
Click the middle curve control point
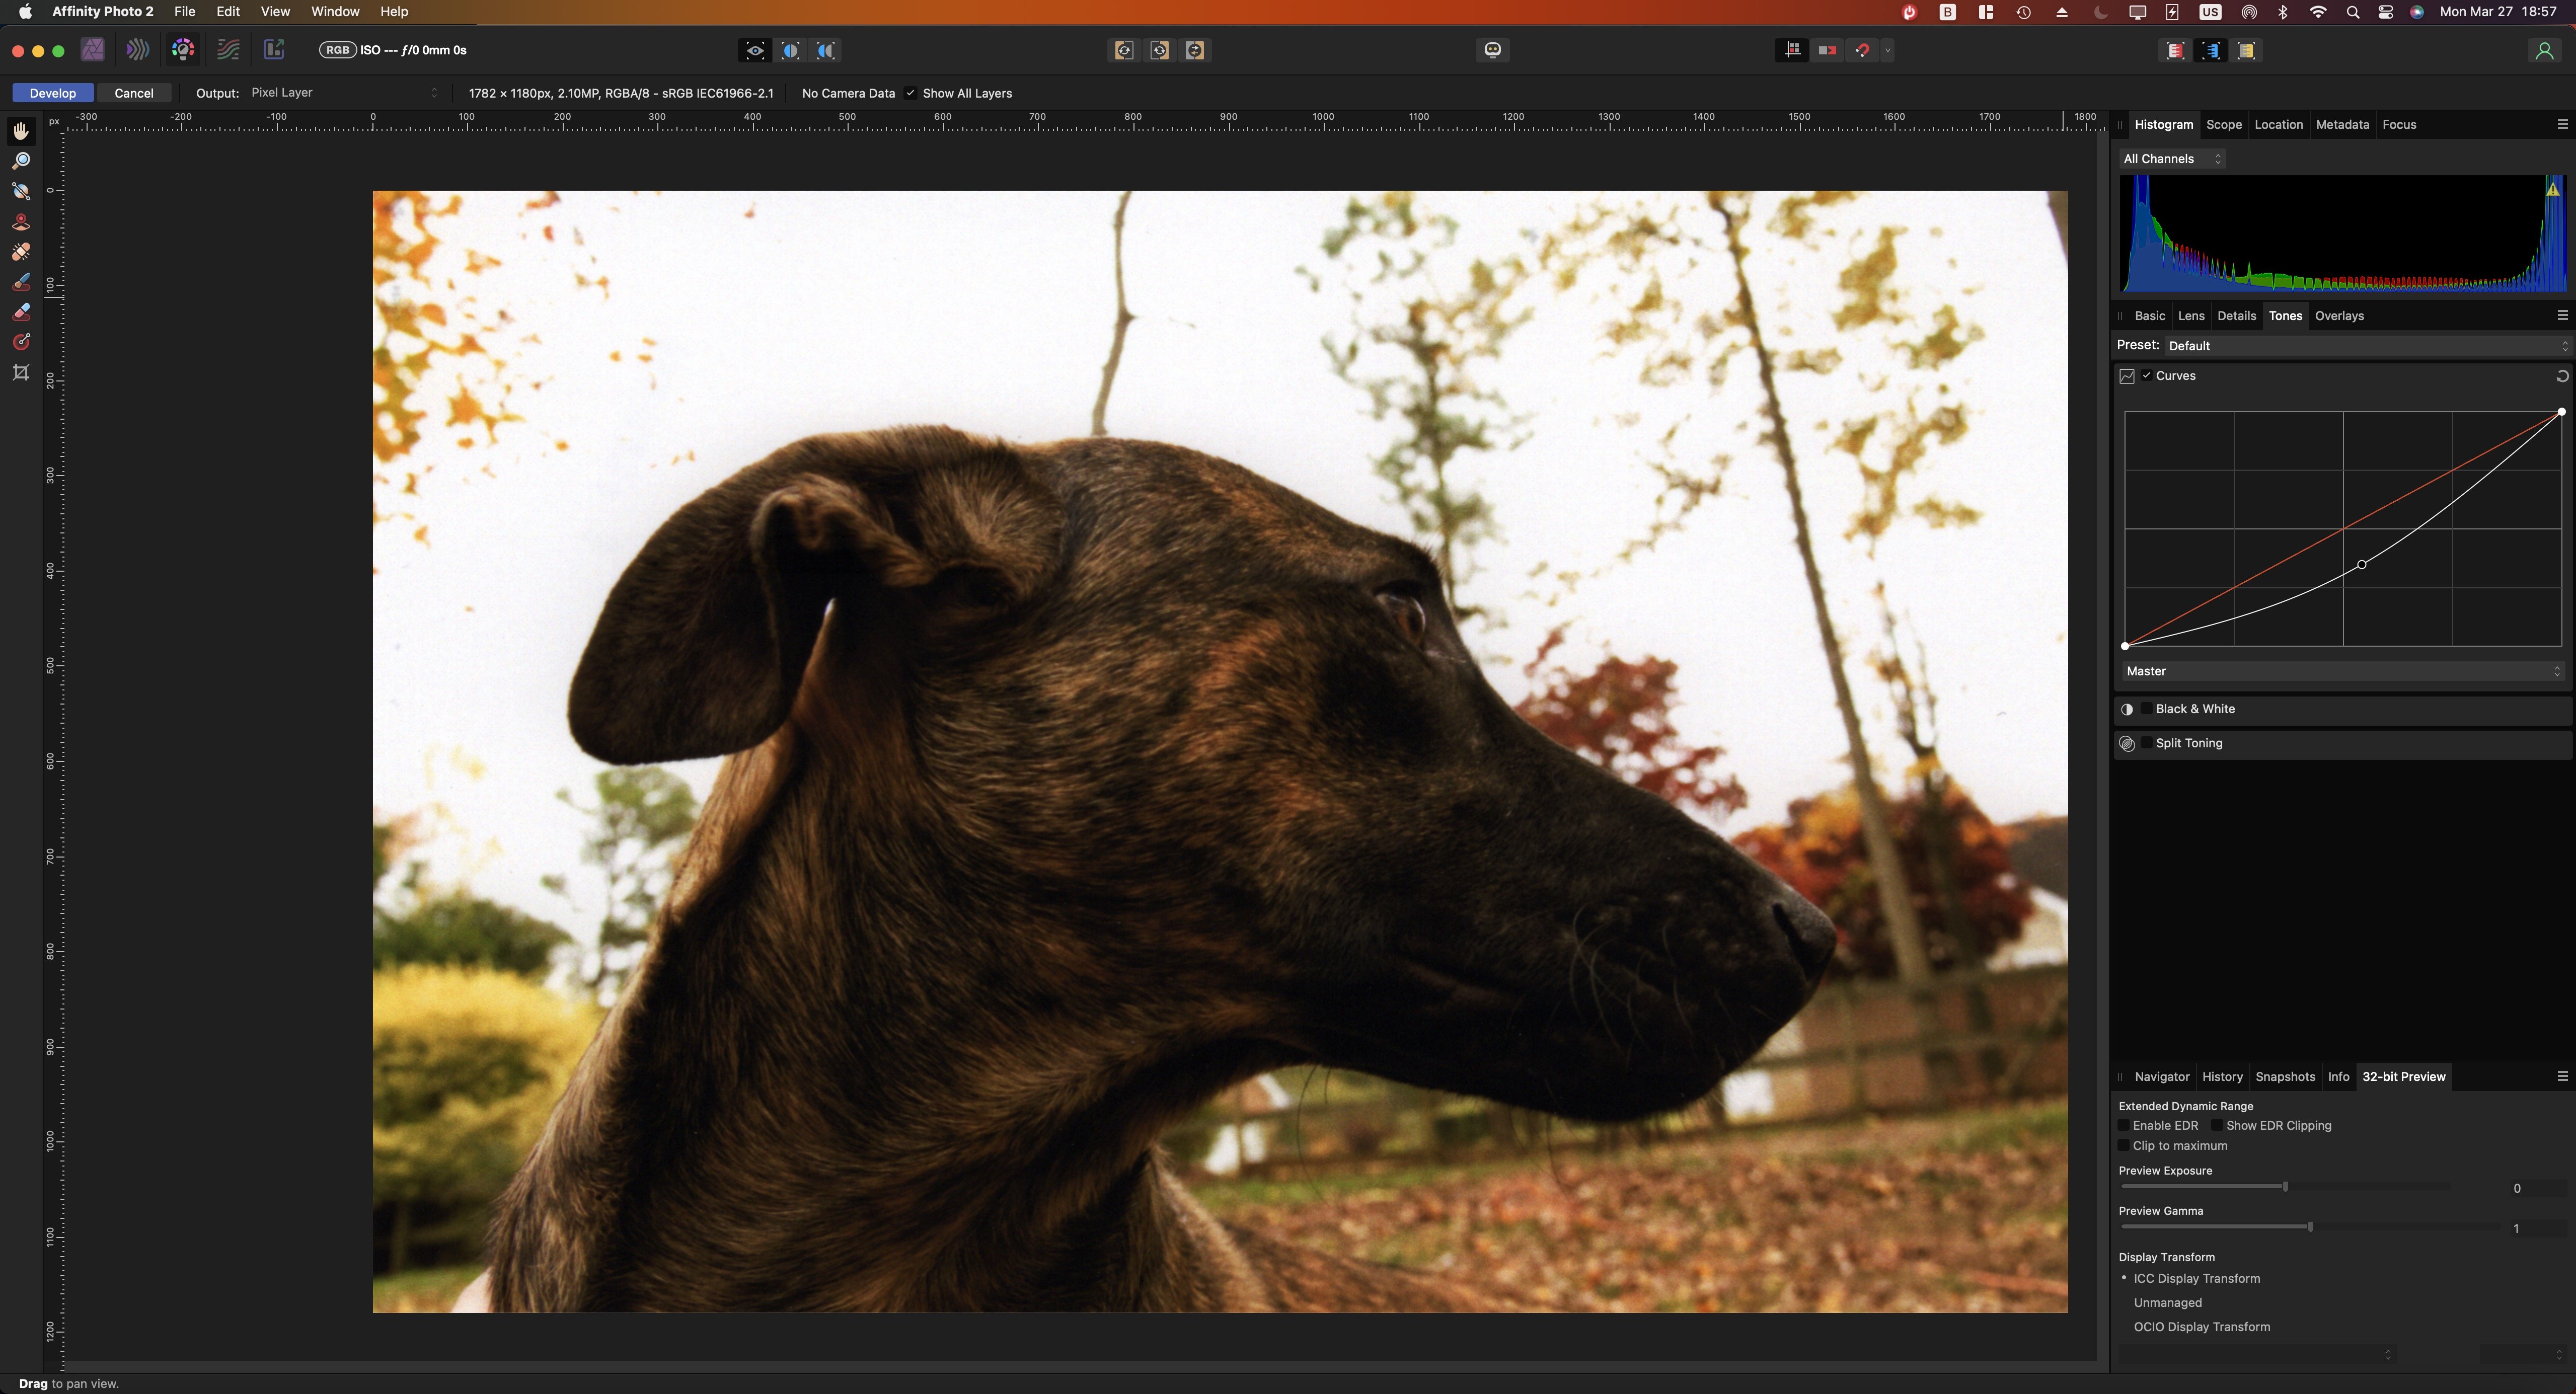point(2362,565)
